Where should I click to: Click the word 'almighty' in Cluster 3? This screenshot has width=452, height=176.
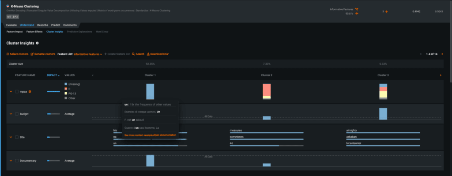click(x=352, y=130)
